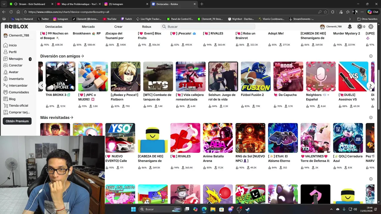The width and height of the screenshot is (381, 214).
Task: Open the Crear menu
Action: point(118,27)
